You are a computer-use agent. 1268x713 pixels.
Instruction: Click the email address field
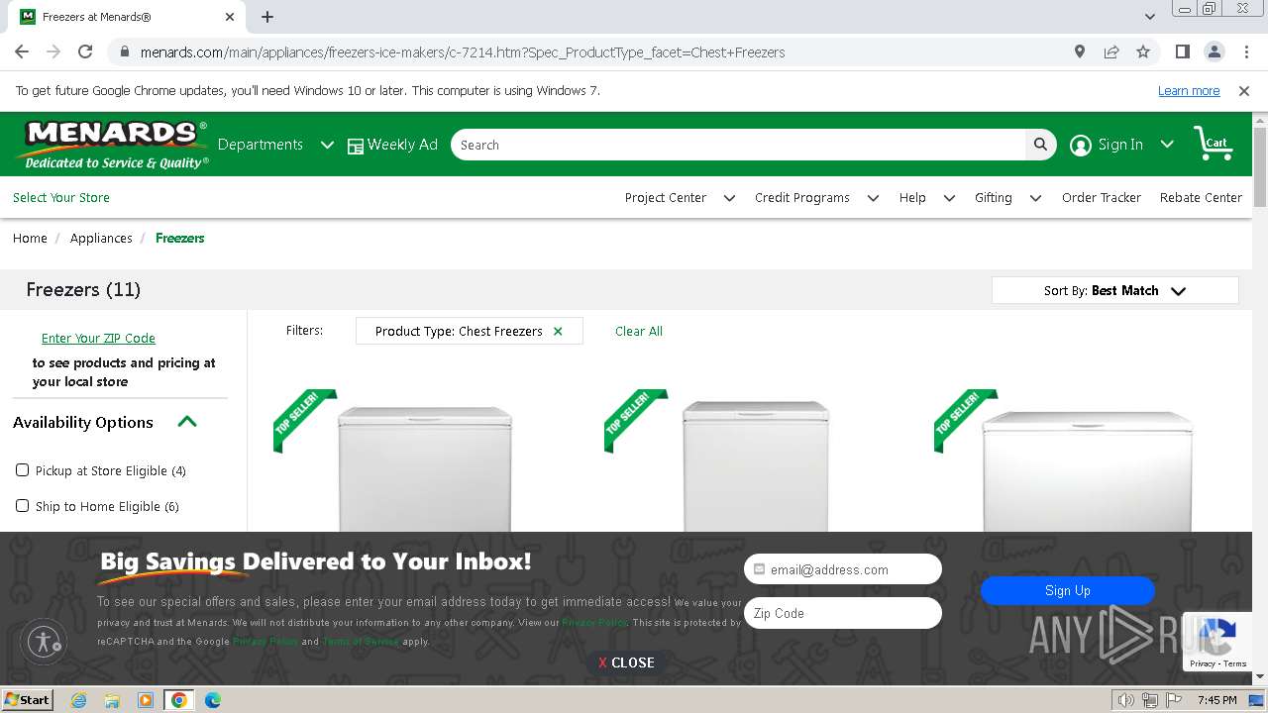(x=843, y=569)
